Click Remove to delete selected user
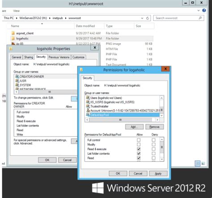Screen dimensions: 212x198 [x=154, y=127]
